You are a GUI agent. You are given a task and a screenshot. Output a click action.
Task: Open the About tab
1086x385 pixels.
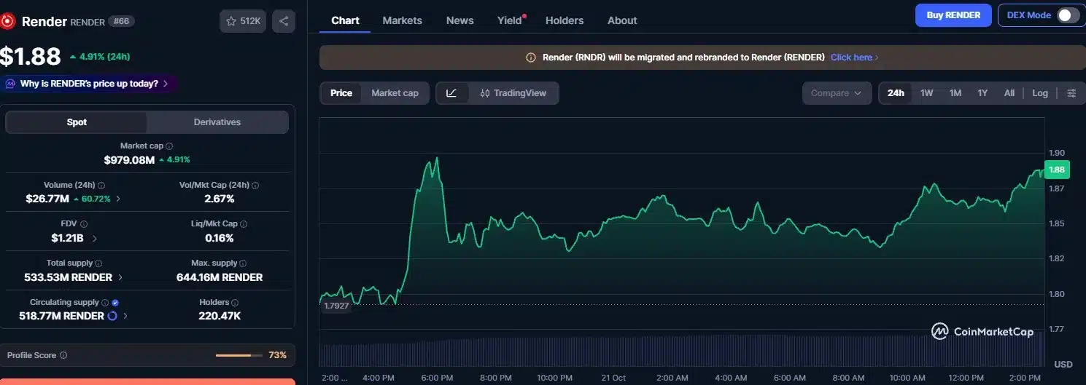point(622,20)
